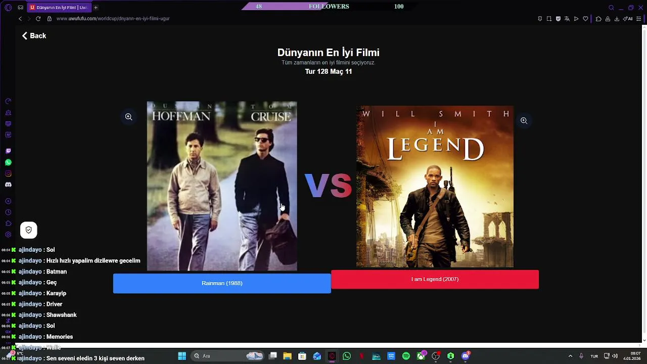Open the ad blocker shield in address bar
Viewport: 647px width, 364px height.
click(558, 19)
